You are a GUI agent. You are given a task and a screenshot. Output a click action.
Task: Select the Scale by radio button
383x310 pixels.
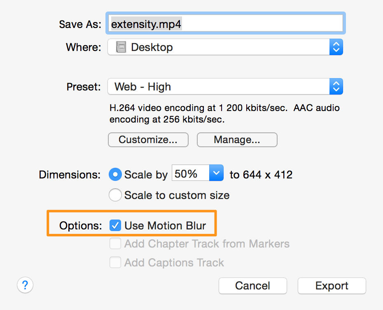coord(115,174)
